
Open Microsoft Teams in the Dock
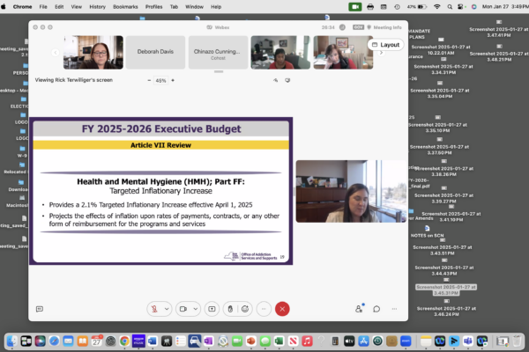(468, 341)
